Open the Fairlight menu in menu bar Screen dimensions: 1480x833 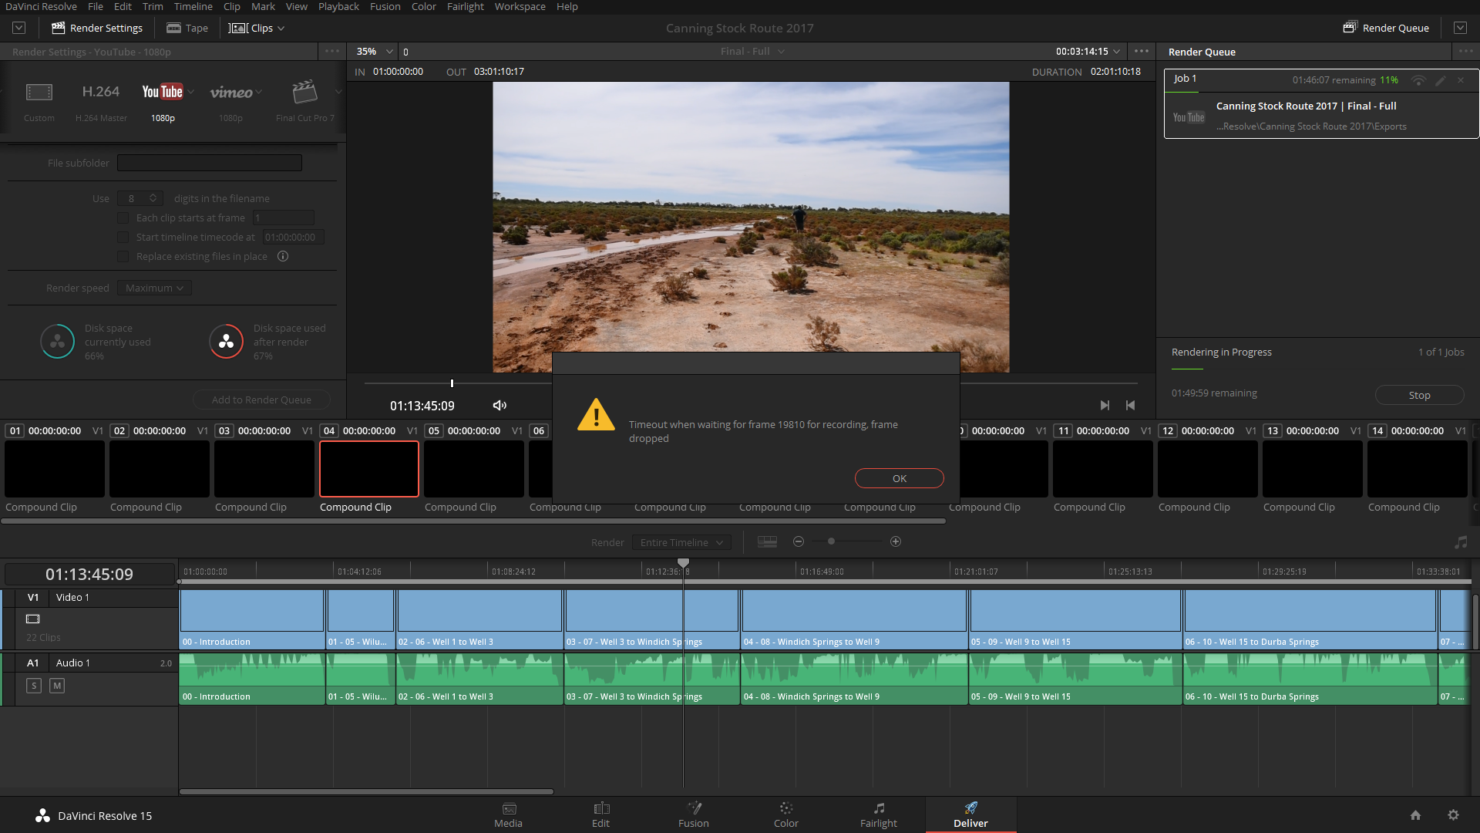point(466,7)
